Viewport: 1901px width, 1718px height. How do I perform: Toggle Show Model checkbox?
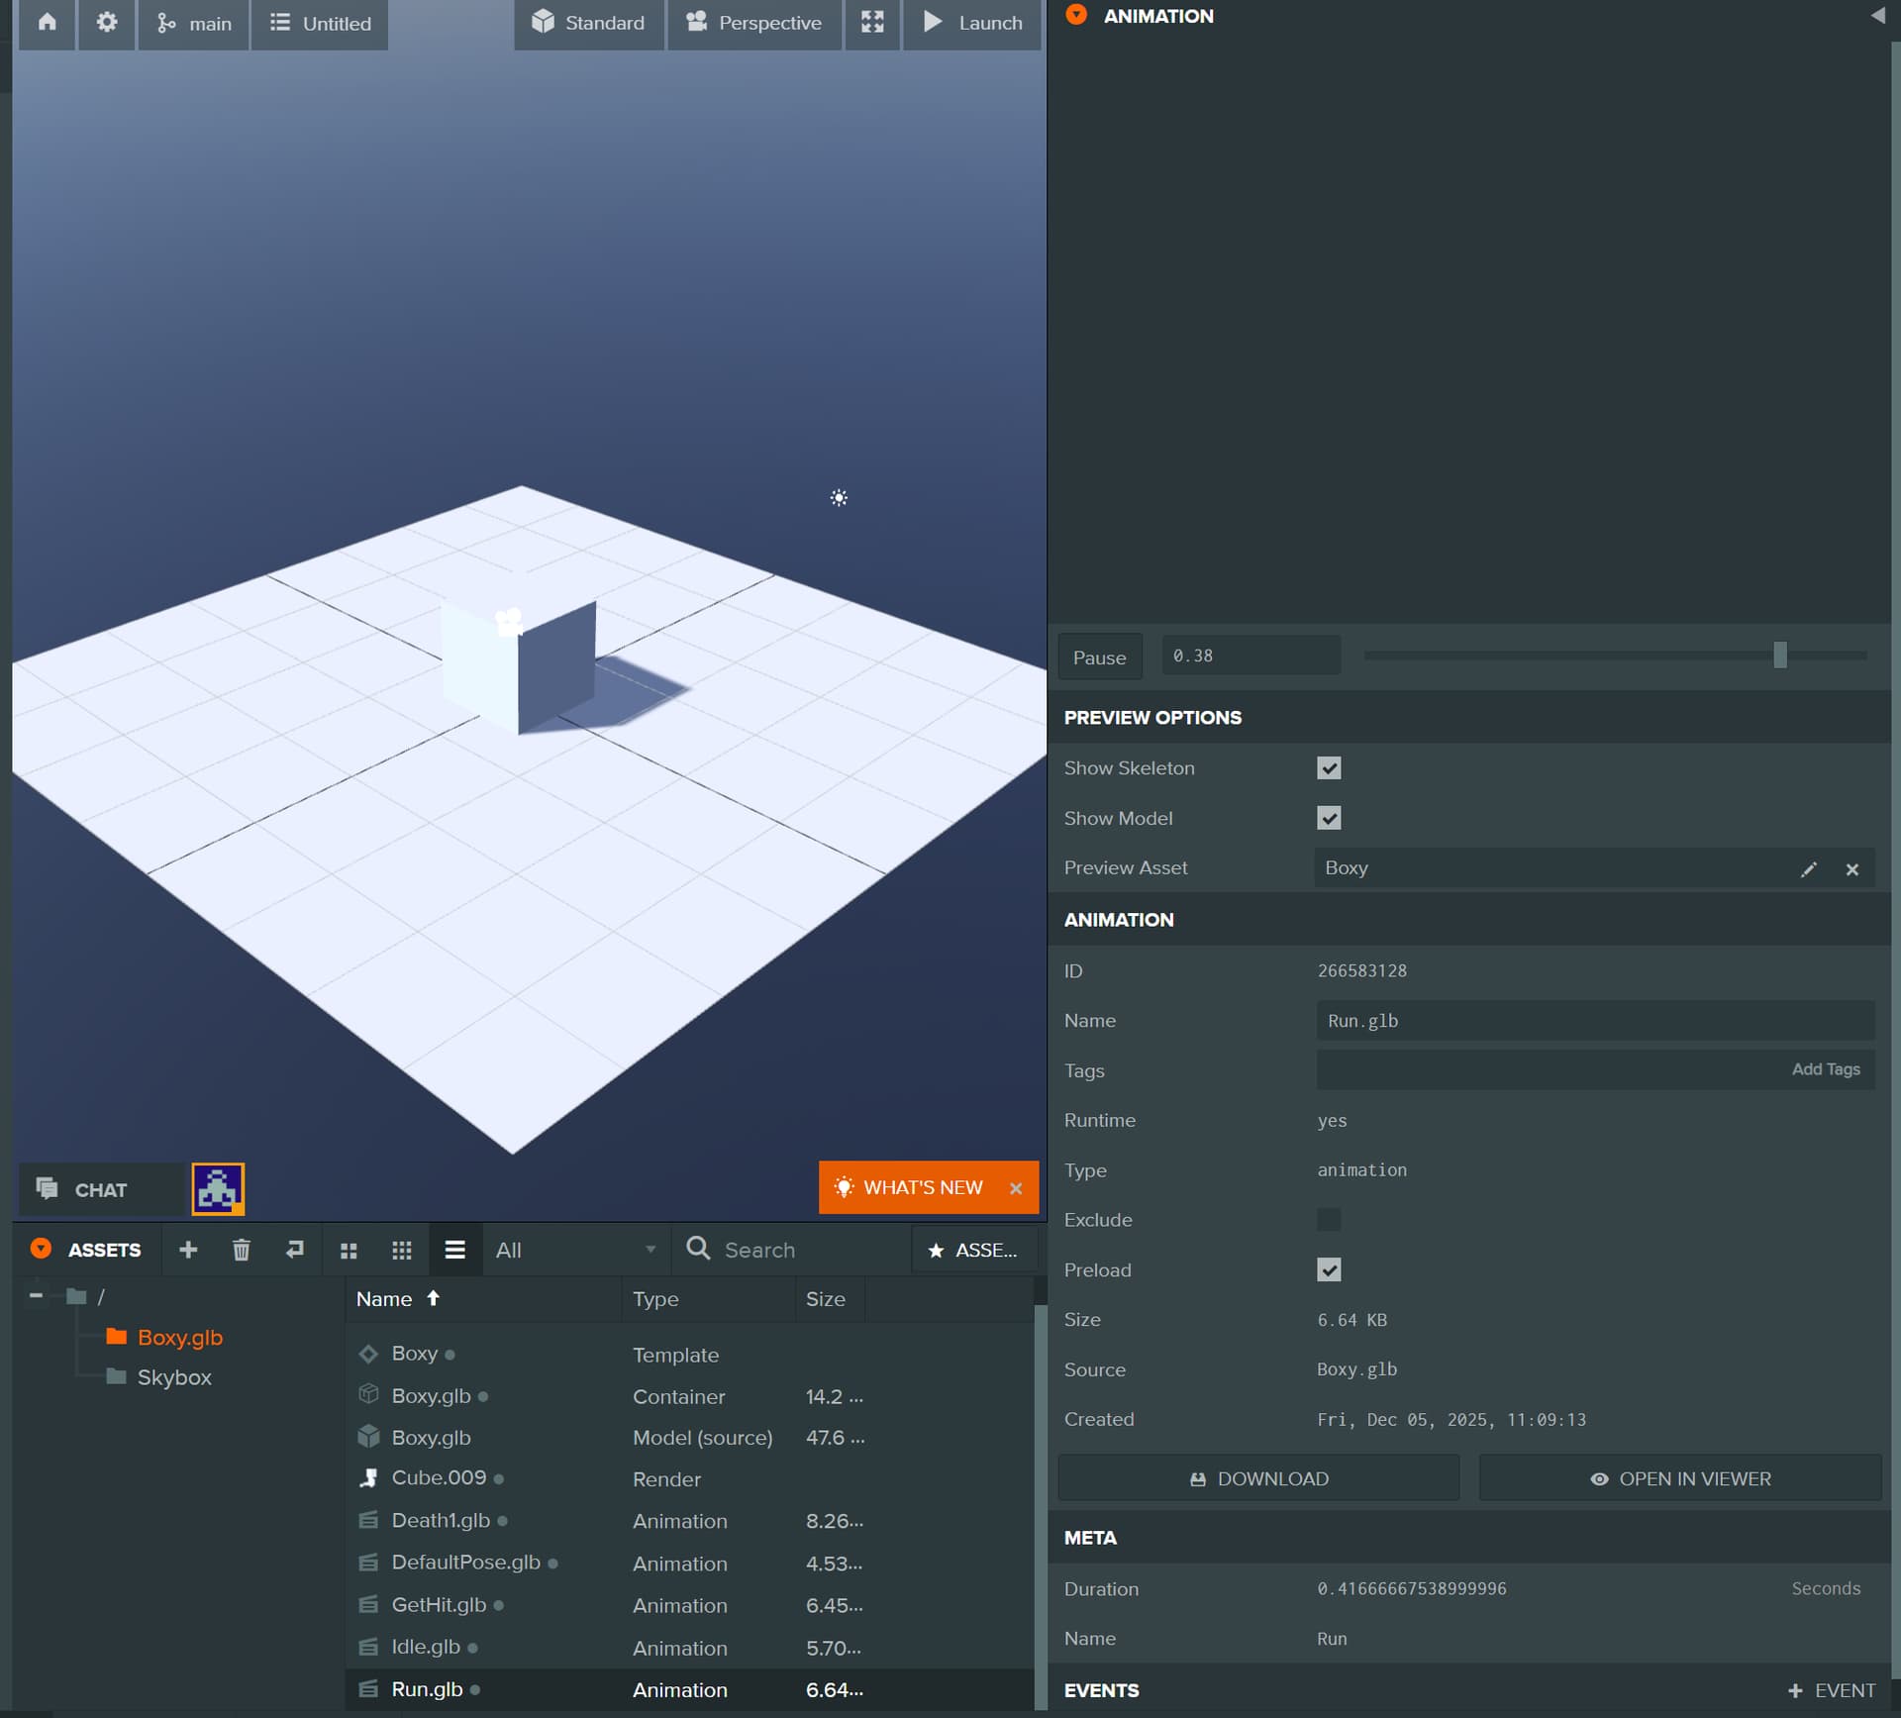(x=1328, y=818)
